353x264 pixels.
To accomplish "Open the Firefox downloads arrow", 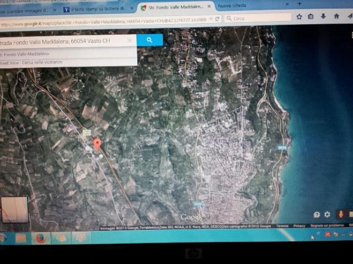I will coord(323,16).
